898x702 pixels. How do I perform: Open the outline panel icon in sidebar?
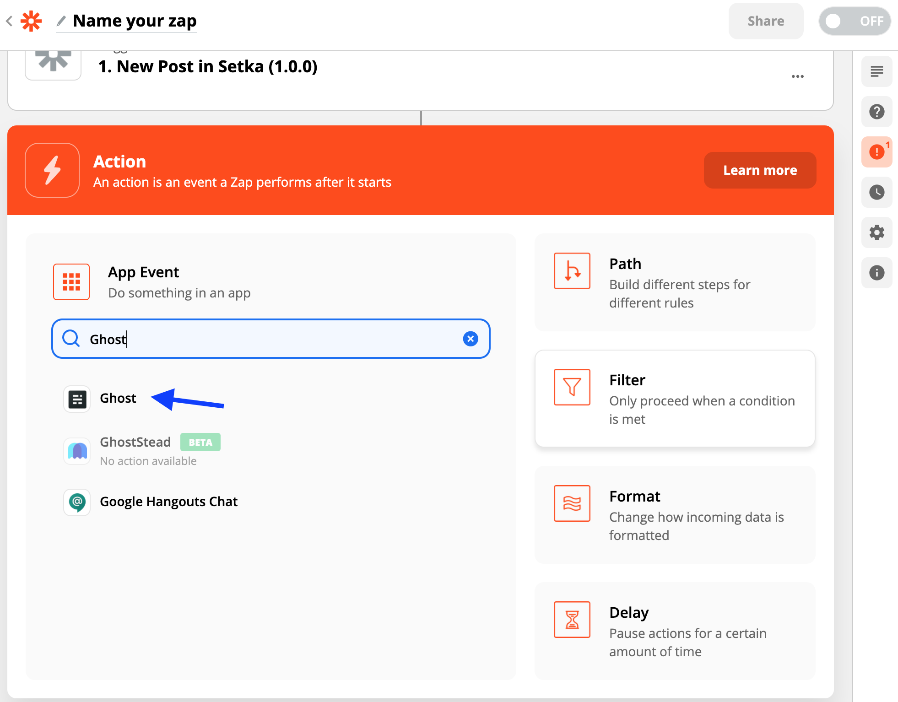point(876,72)
